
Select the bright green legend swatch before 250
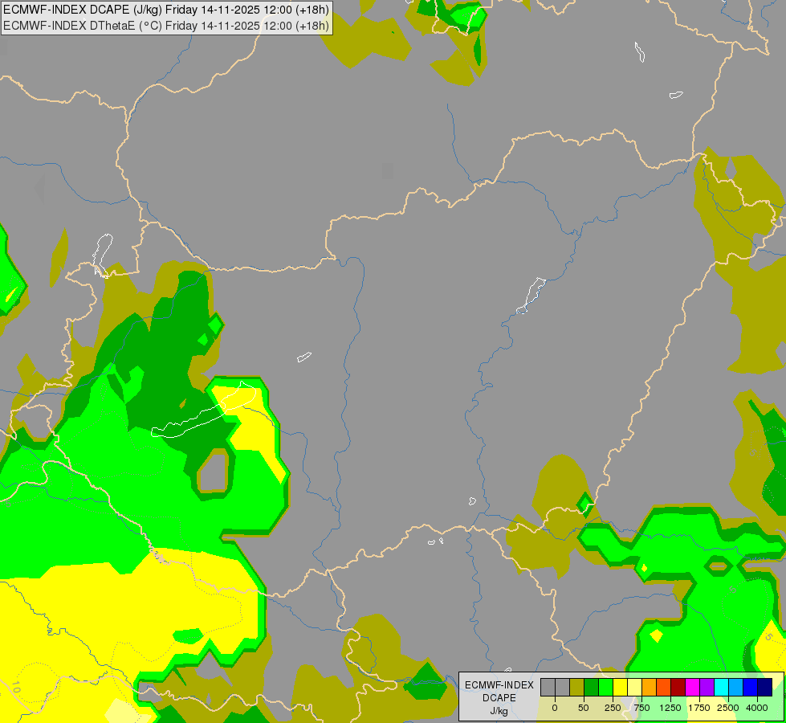605,687
